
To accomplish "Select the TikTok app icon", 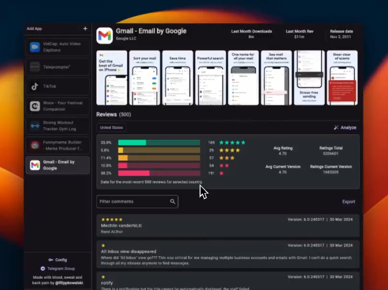I will pos(35,86).
